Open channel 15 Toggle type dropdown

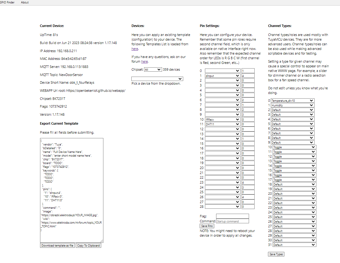point(294,170)
